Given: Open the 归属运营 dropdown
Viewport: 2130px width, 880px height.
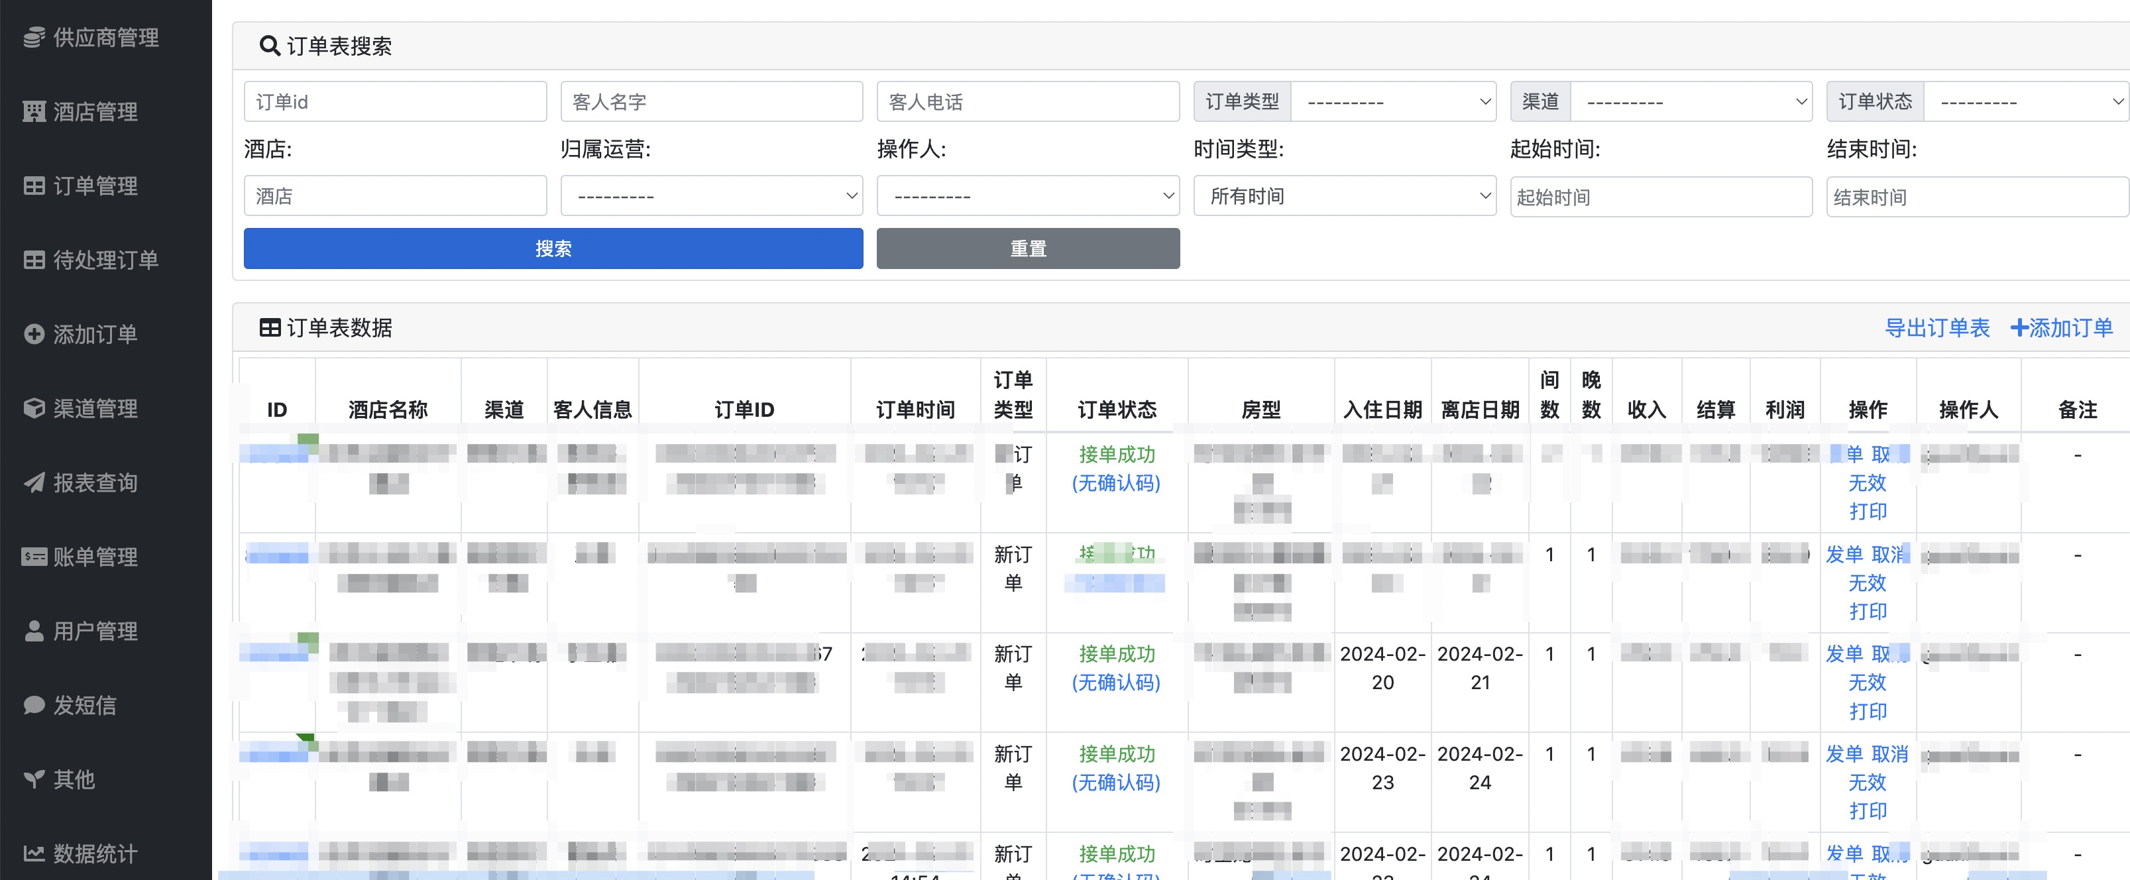Looking at the screenshot, I should point(712,196).
